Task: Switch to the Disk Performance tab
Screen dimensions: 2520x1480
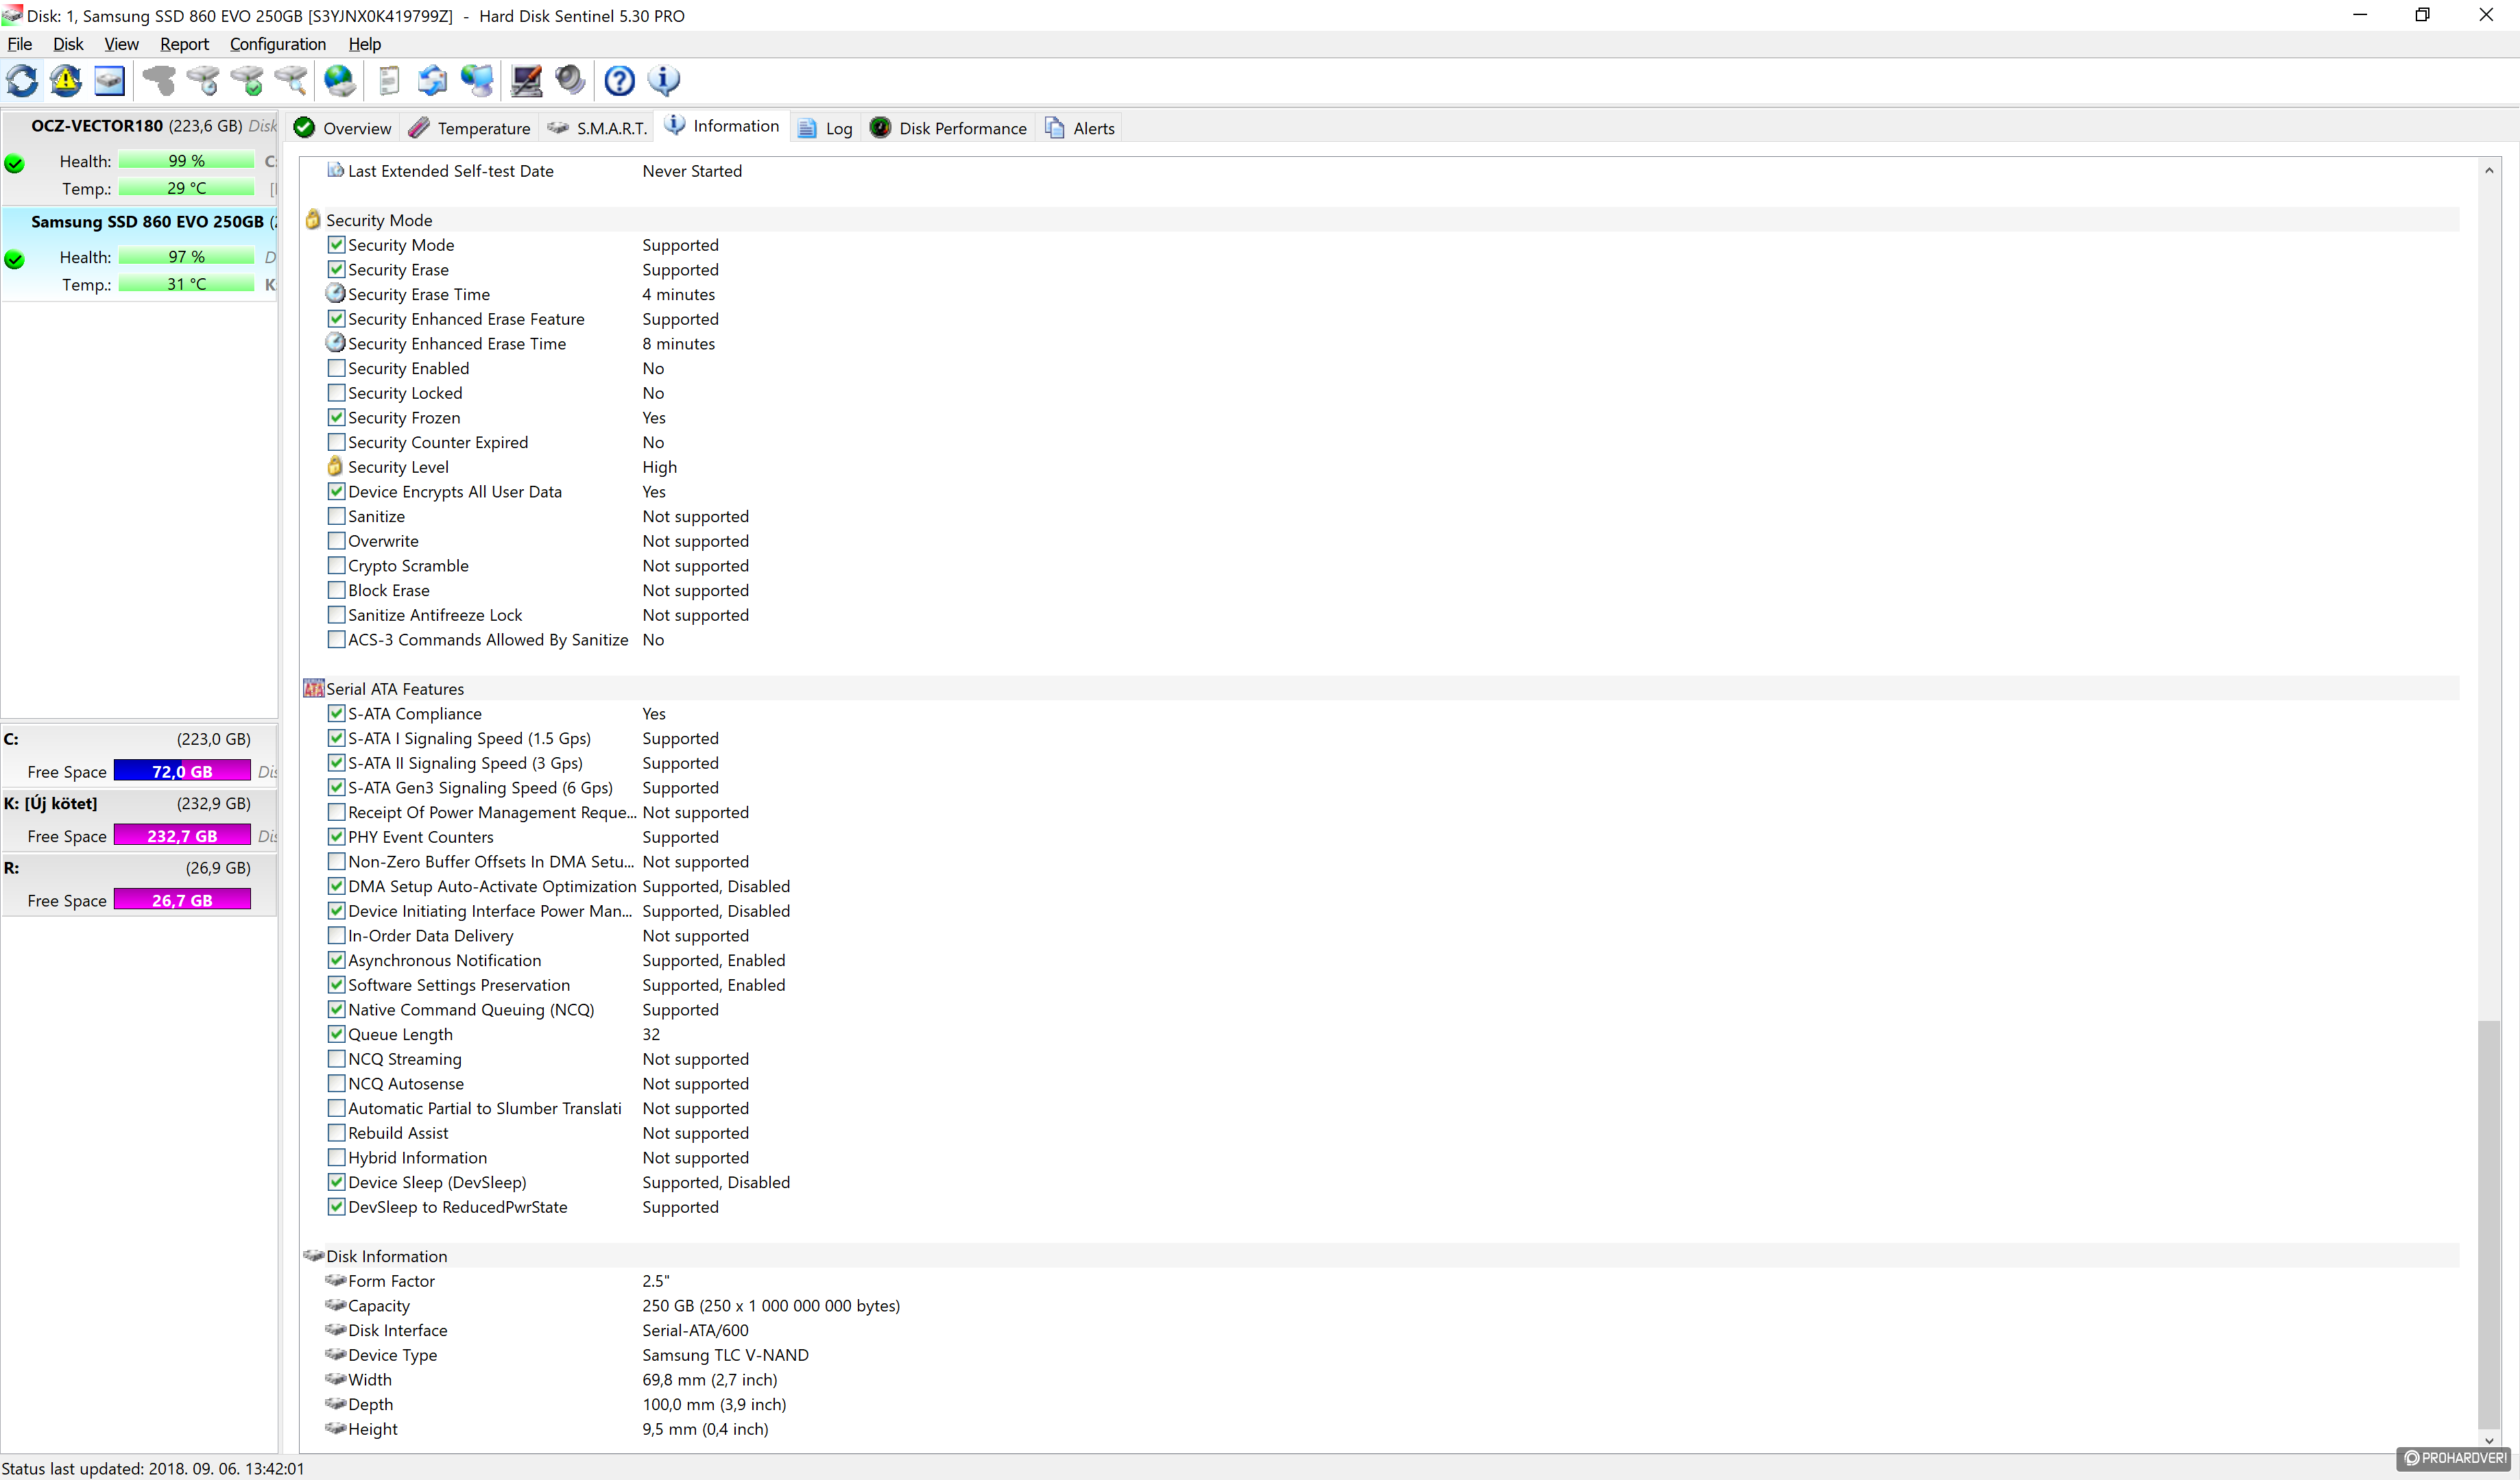Action: [x=948, y=128]
